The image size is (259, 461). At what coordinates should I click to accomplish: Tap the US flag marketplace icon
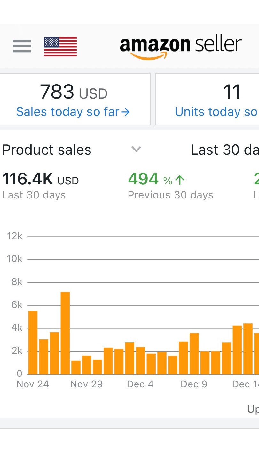click(x=60, y=46)
